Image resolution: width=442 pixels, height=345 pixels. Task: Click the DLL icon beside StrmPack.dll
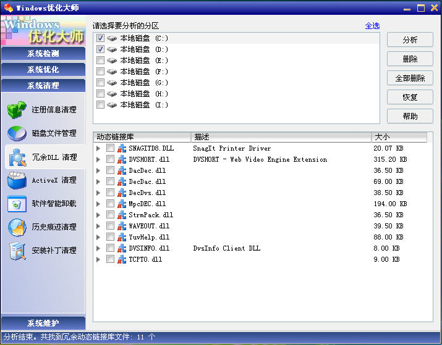pyautogui.click(x=122, y=215)
